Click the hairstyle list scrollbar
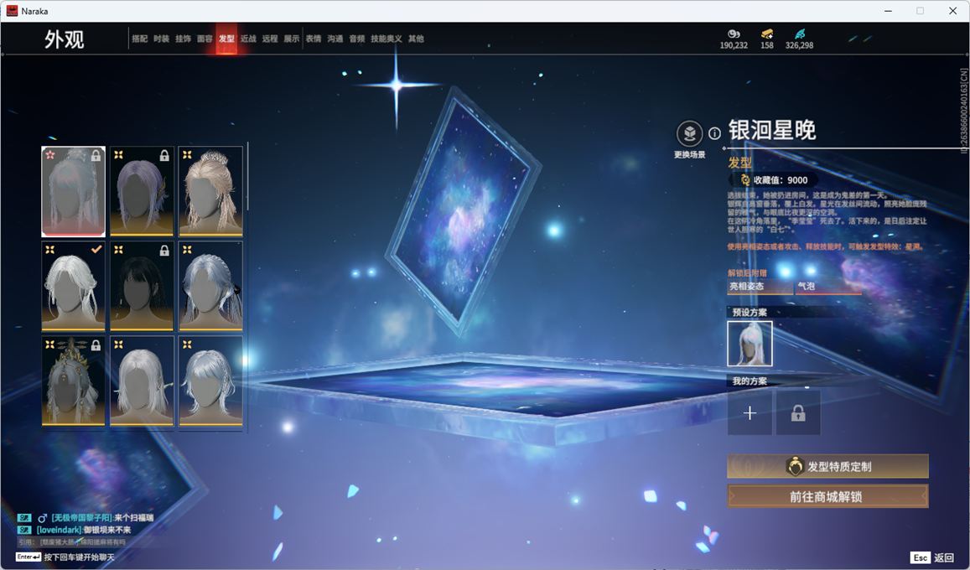 tap(247, 177)
